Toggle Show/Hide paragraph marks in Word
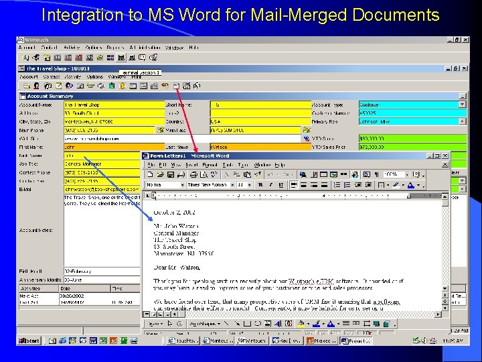The image size is (482, 362). pos(376,175)
